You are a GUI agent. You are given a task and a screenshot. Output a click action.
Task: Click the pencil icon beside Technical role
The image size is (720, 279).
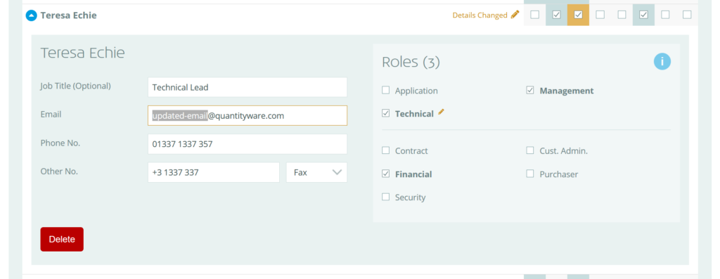(442, 112)
